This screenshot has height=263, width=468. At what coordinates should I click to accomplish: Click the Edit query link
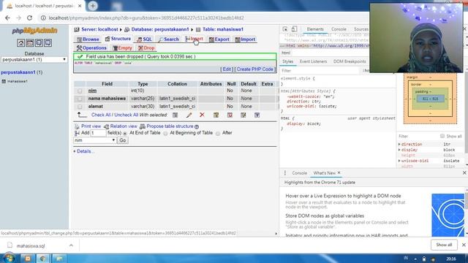pos(227,69)
